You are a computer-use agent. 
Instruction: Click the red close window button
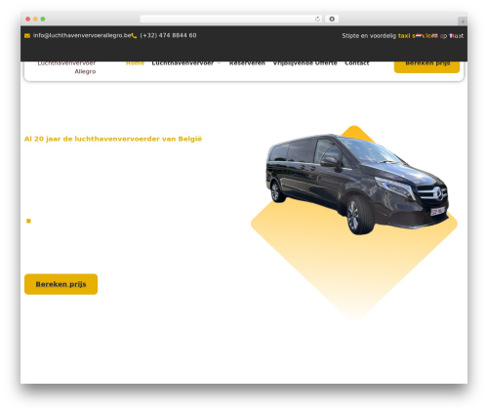pyautogui.click(x=28, y=19)
